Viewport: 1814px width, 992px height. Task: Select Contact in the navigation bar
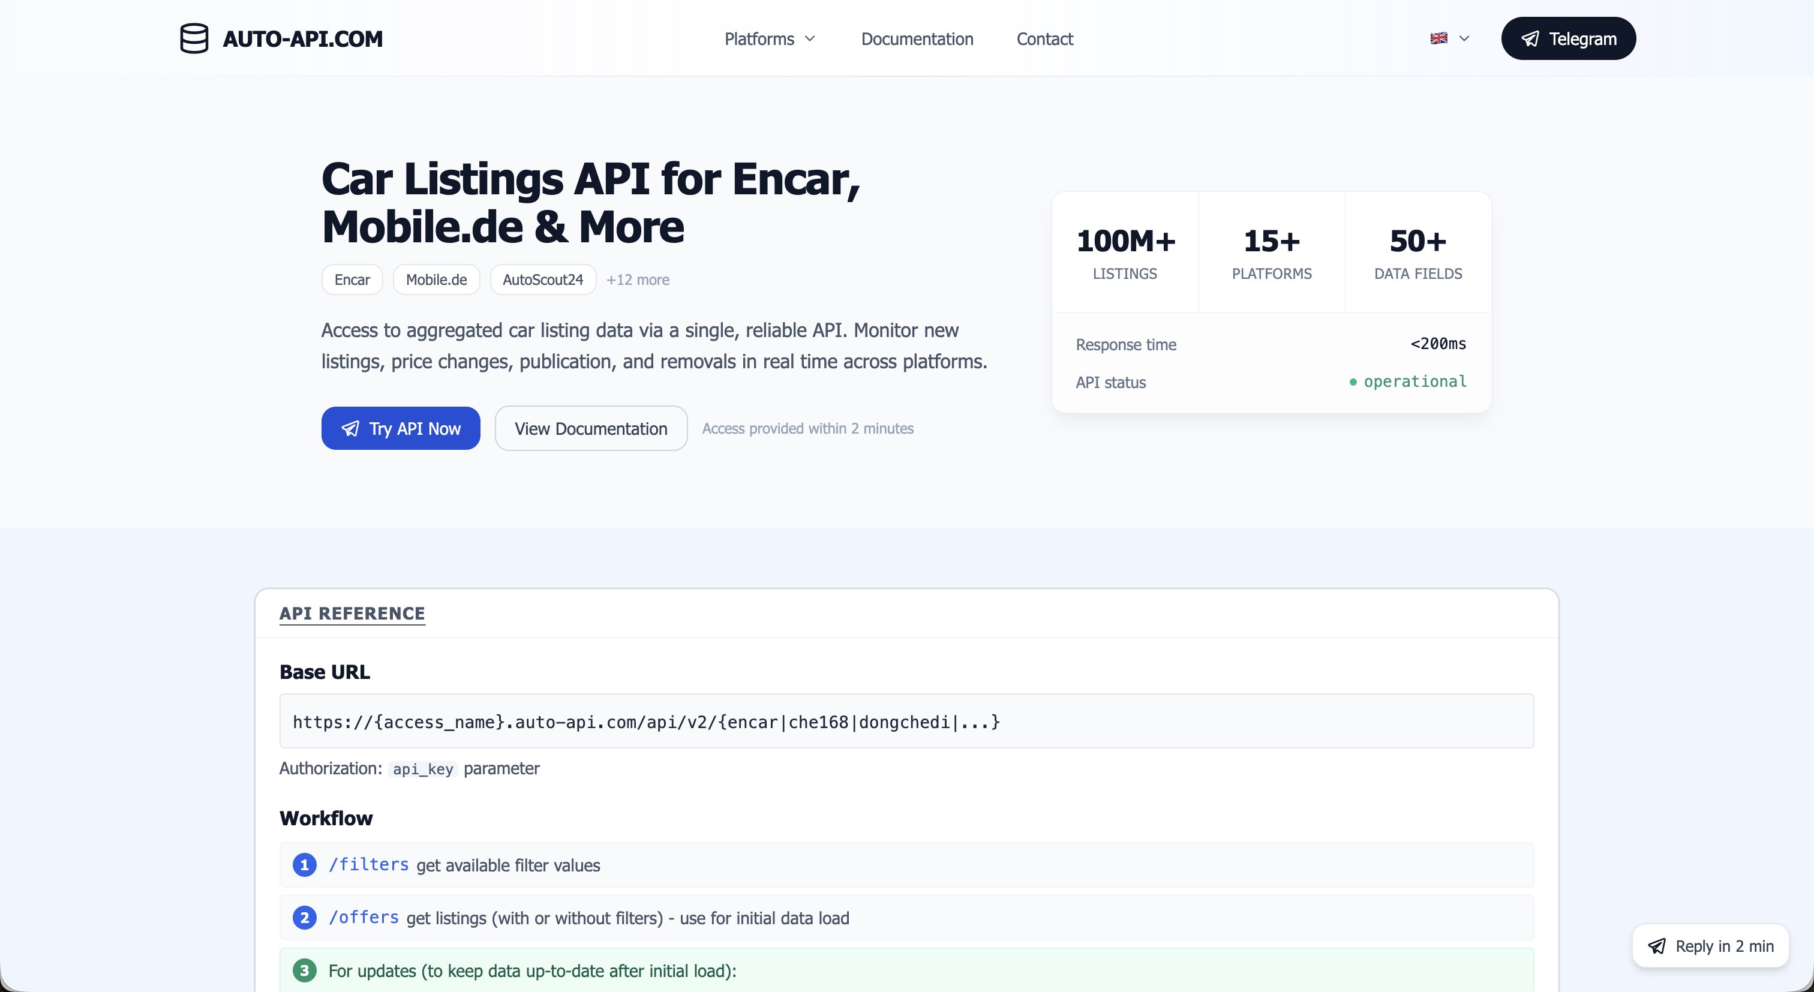click(x=1045, y=39)
